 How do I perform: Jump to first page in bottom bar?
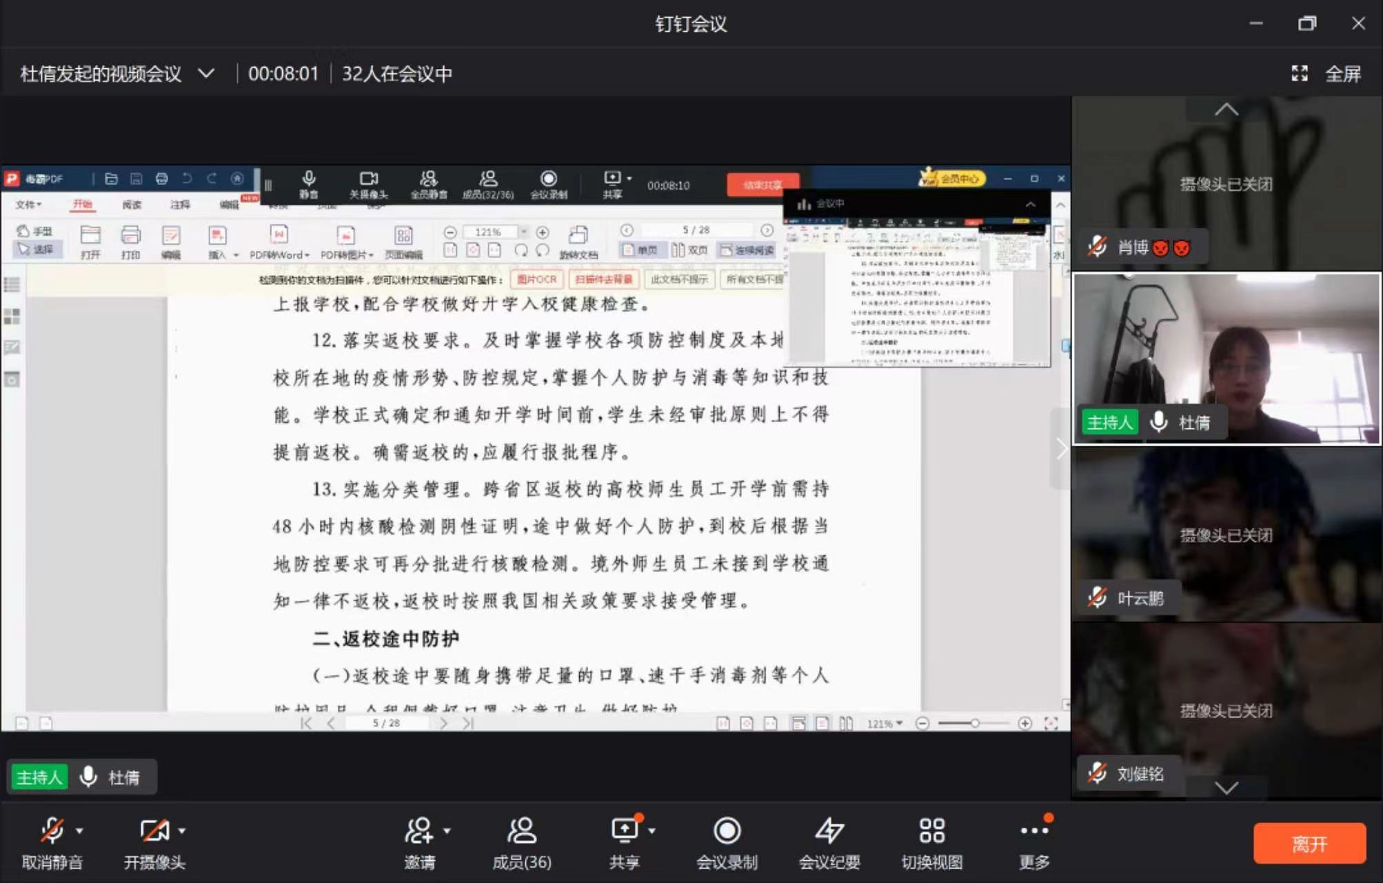pyautogui.click(x=306, y=723)
